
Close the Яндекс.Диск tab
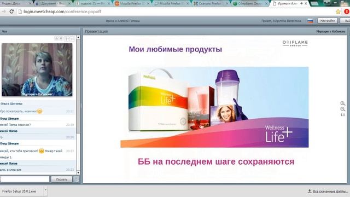[31, 4]
